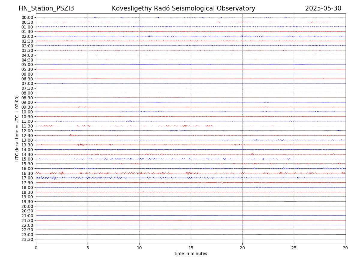Click the x-axis tick label 15

click(191, 248)
